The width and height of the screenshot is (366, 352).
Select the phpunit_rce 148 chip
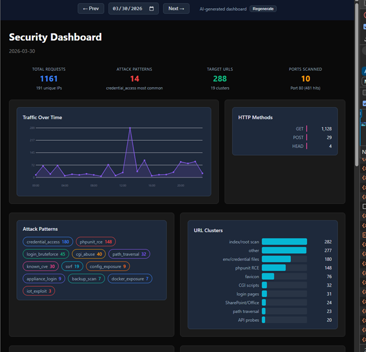coord(96,242)
